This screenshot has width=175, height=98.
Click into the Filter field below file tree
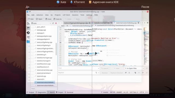[x=44, y=89]
